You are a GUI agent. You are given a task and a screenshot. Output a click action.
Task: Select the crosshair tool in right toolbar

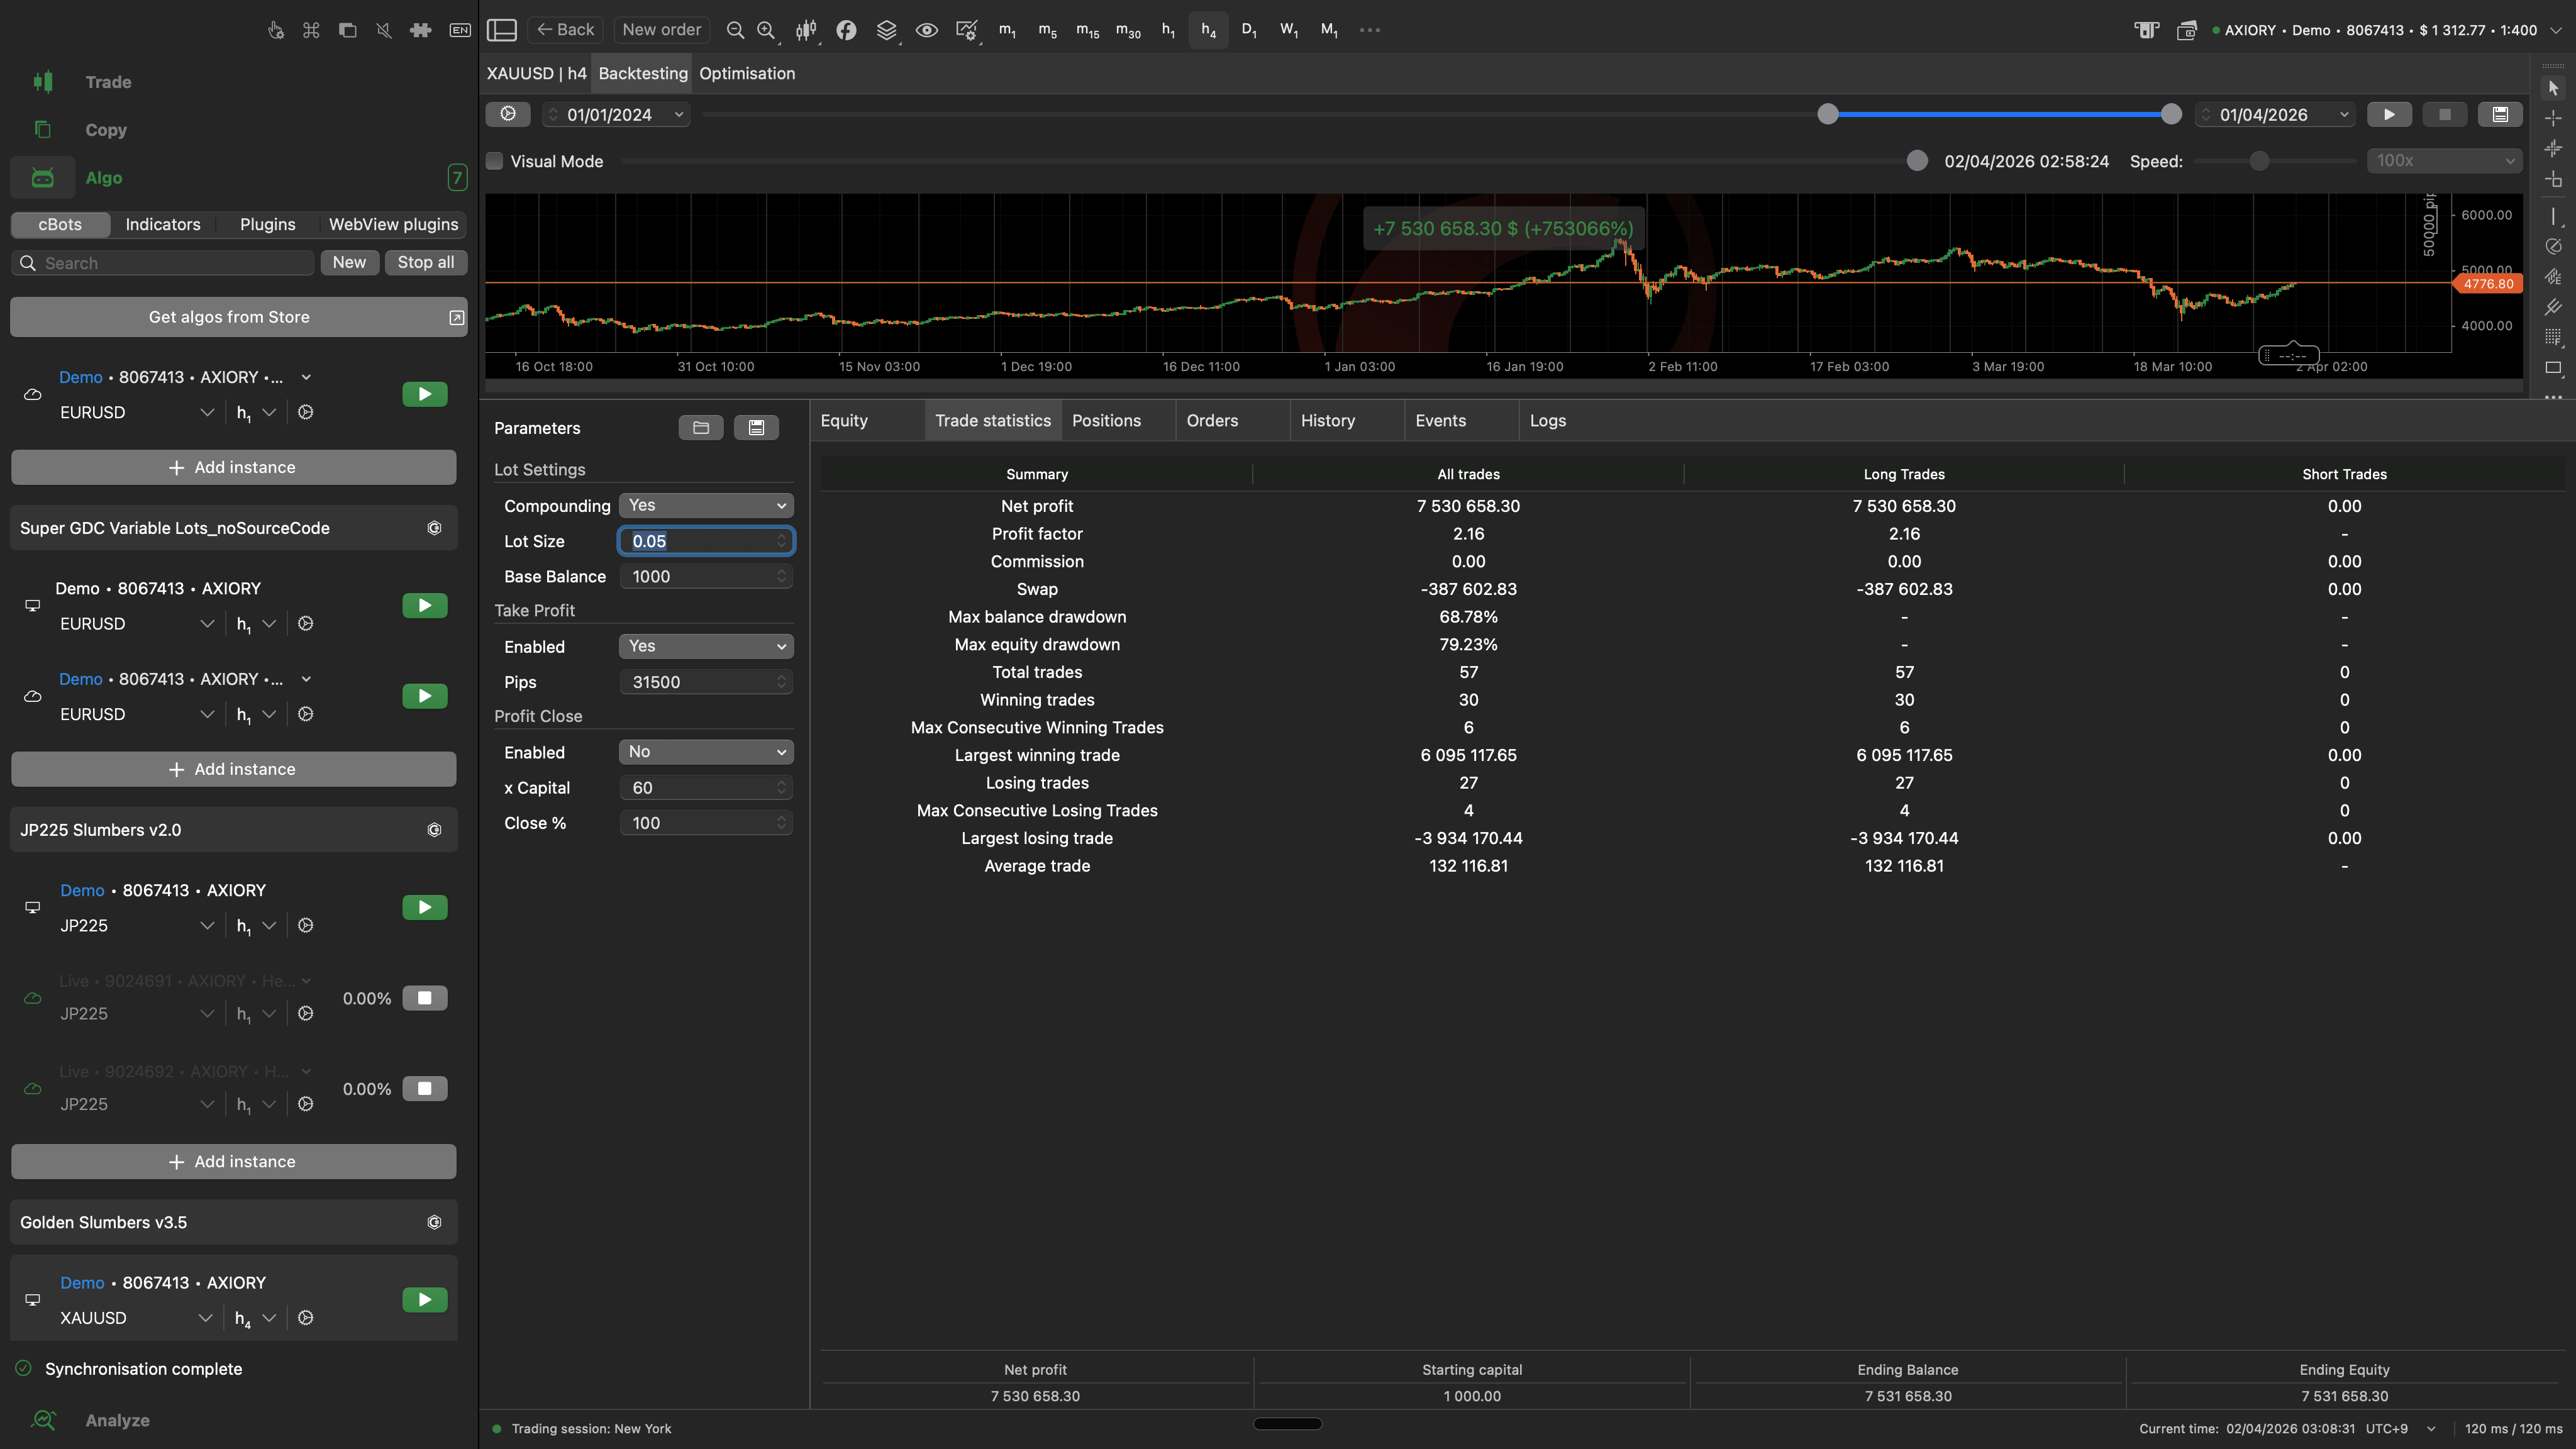pyautogui.click(x=2553, y=118)
